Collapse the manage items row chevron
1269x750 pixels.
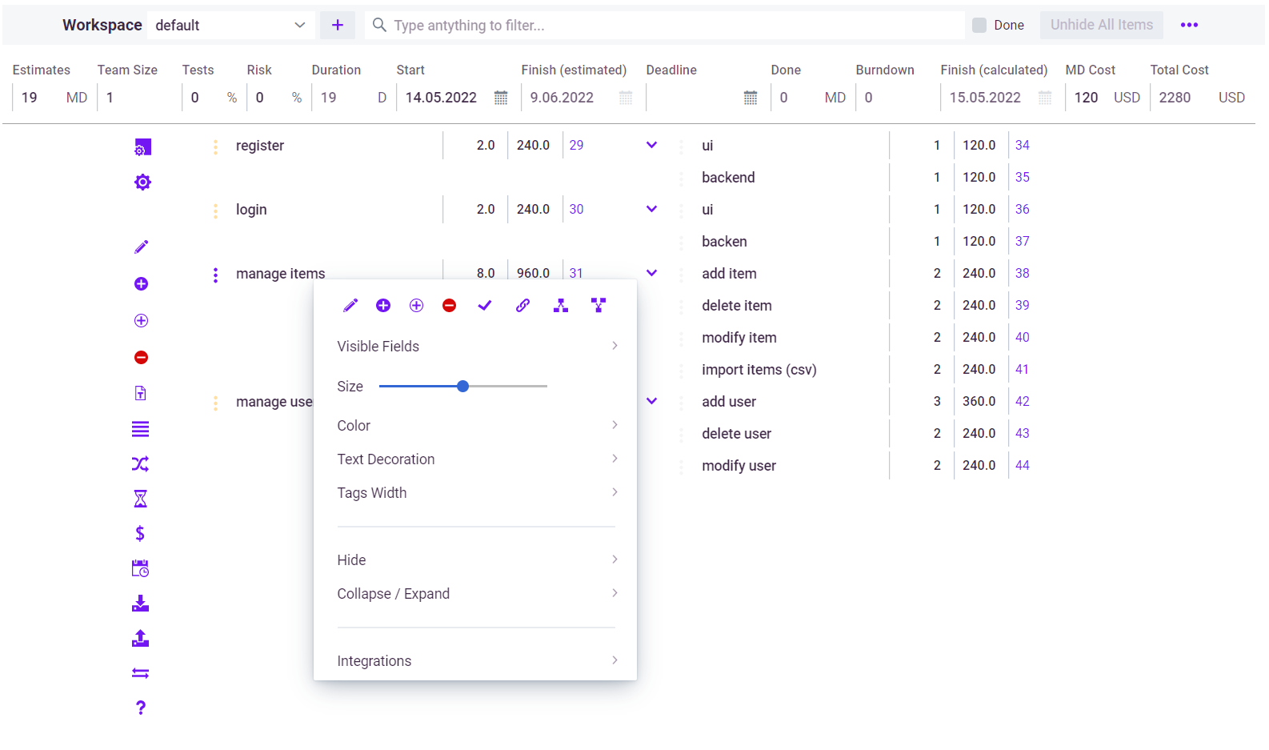tap(652, 273)
